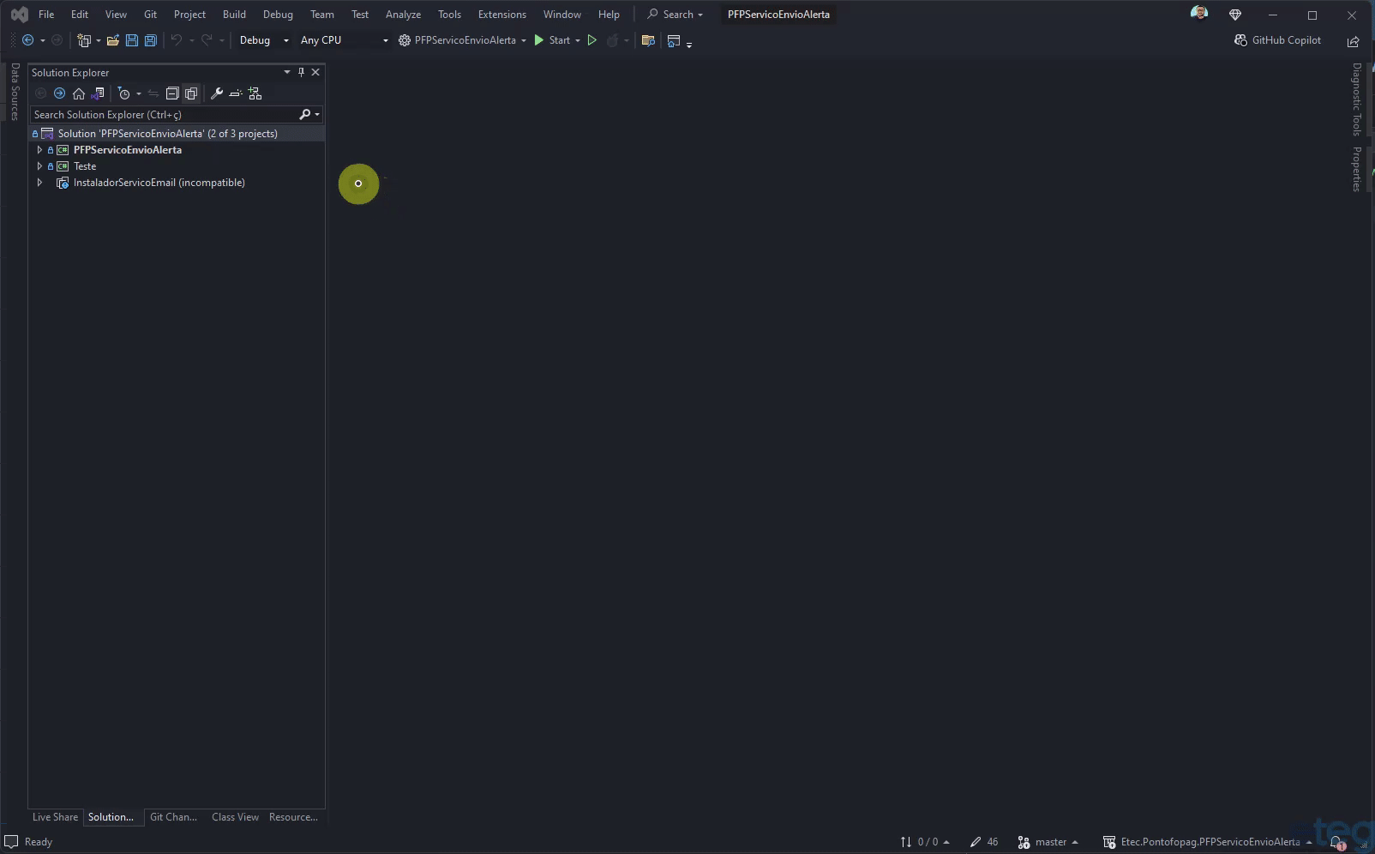
Task: Open the Git menu
Action: (150, 15)
